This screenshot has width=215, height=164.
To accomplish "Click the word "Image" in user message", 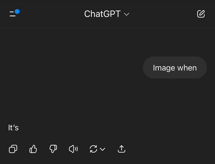I will 164,68.
